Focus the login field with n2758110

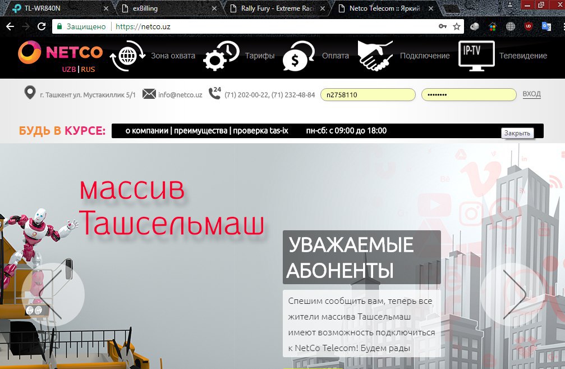[x=368, y=94]
